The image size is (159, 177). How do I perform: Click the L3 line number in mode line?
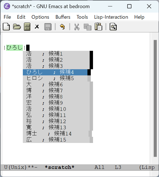point(118,167)
